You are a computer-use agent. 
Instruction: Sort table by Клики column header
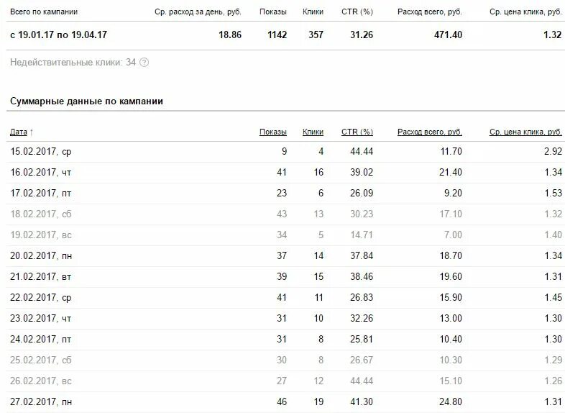point(313,132)
